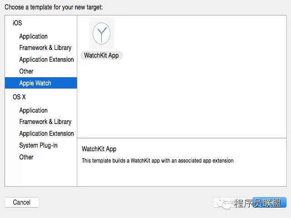Click the WatchKit App description heading
Screen dimensions: 291x218
99,149
